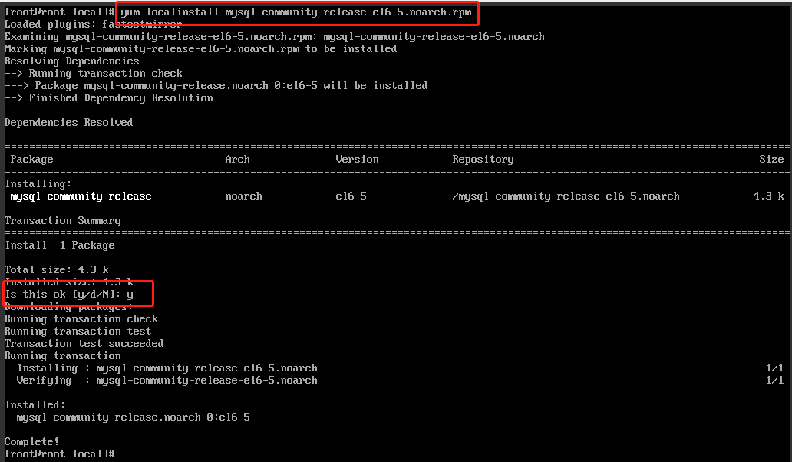
Task: Click the 'Size' column header
Action: click(771, 160)
